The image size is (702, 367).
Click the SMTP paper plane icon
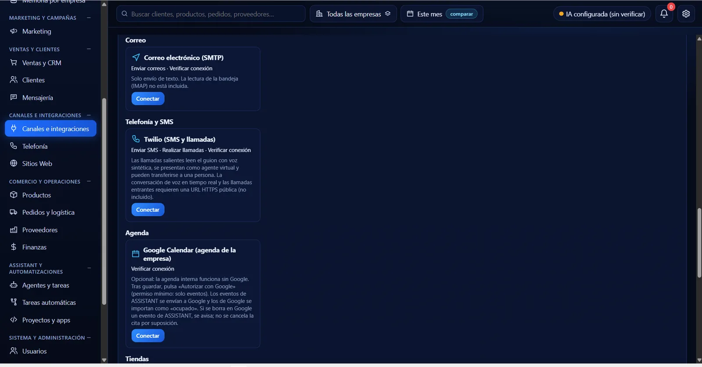point(136,58)
